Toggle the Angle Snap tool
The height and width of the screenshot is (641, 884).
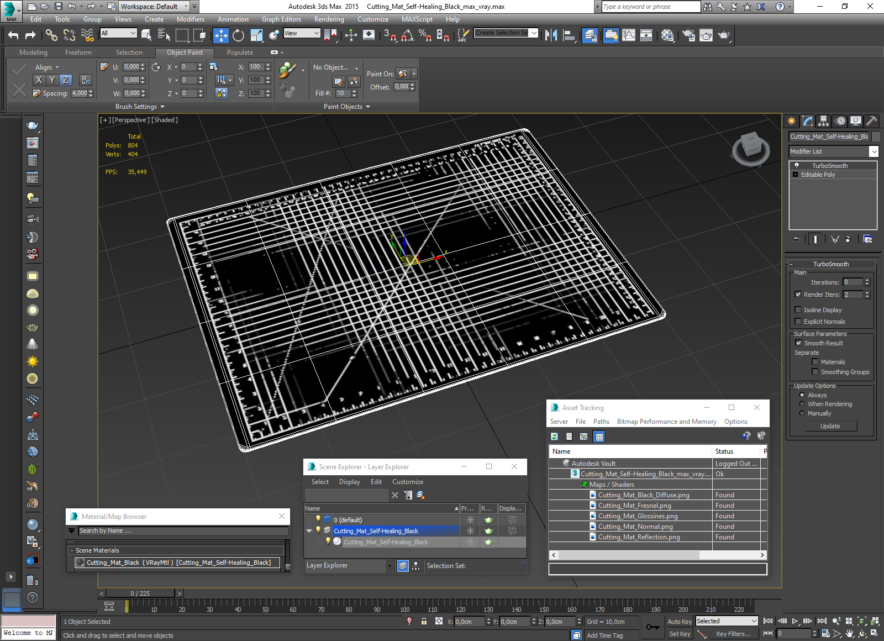pos(408,35)
